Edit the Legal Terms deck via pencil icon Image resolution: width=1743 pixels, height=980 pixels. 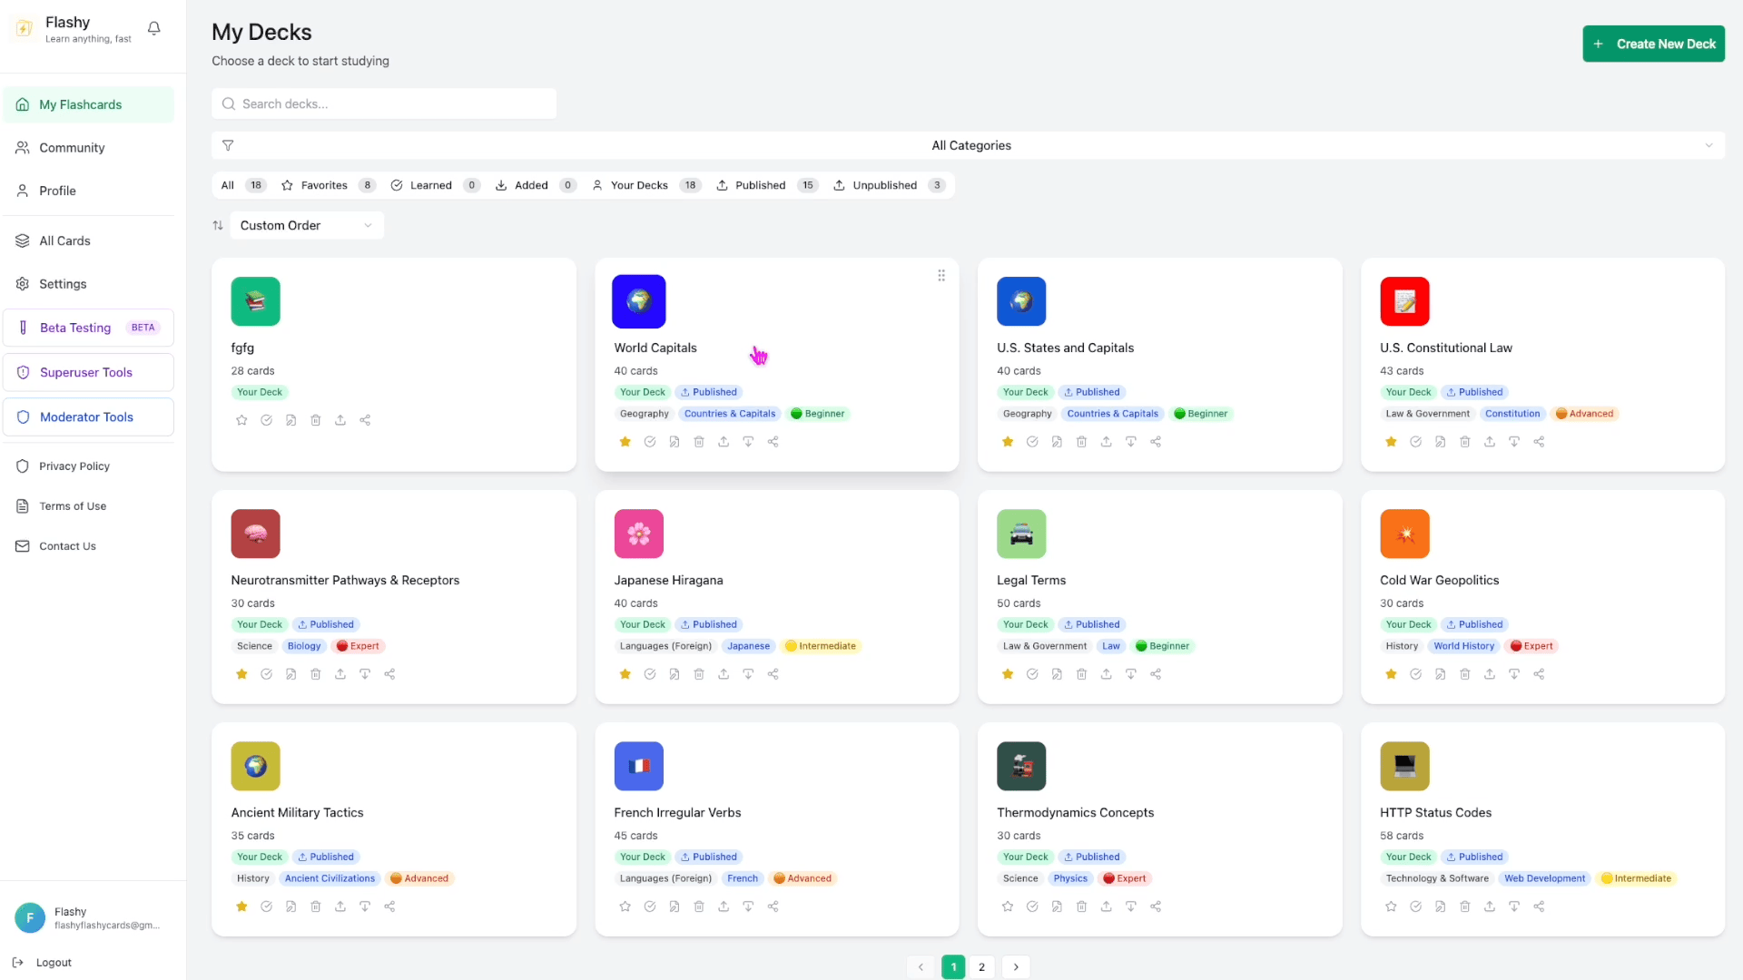(1057, 674)
